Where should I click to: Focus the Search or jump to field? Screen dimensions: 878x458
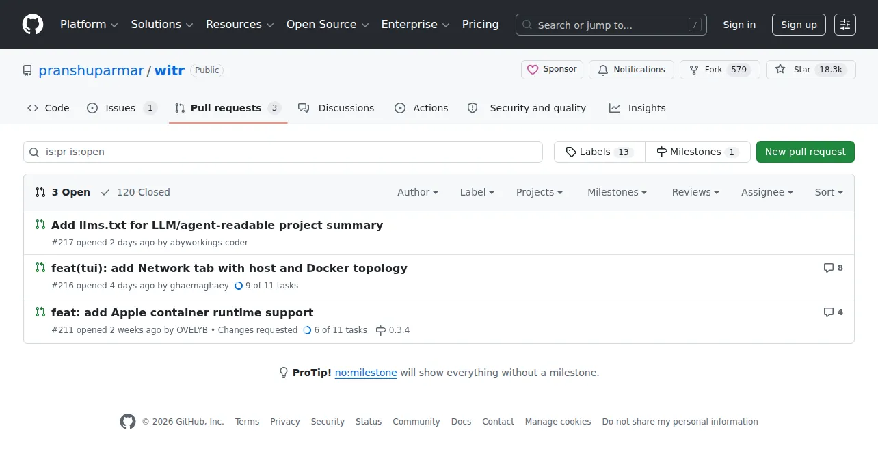(611, 25)
